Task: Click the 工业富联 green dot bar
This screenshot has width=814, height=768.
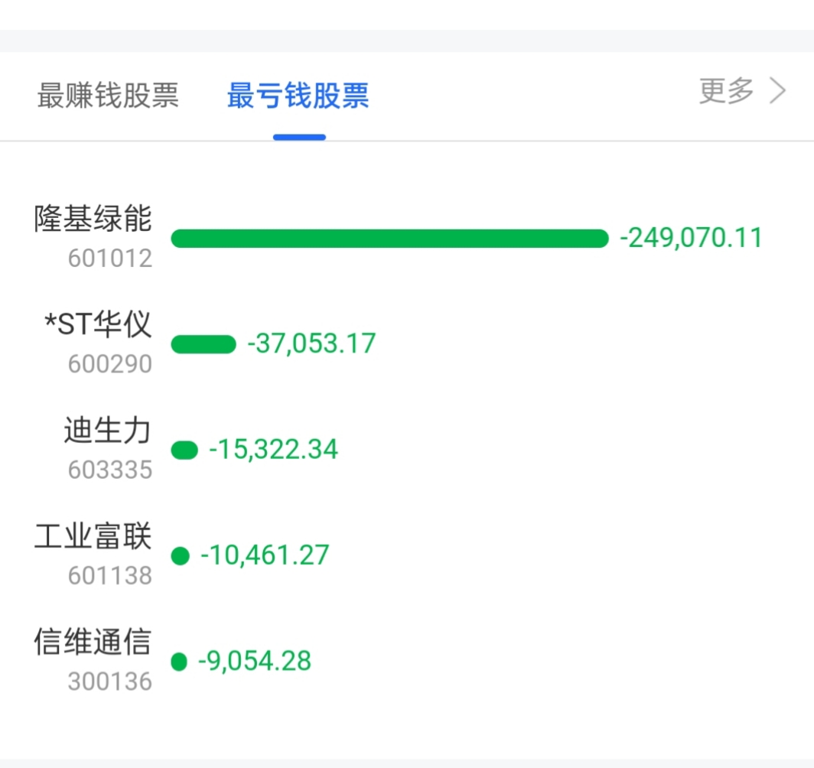Action: point(180,556)
